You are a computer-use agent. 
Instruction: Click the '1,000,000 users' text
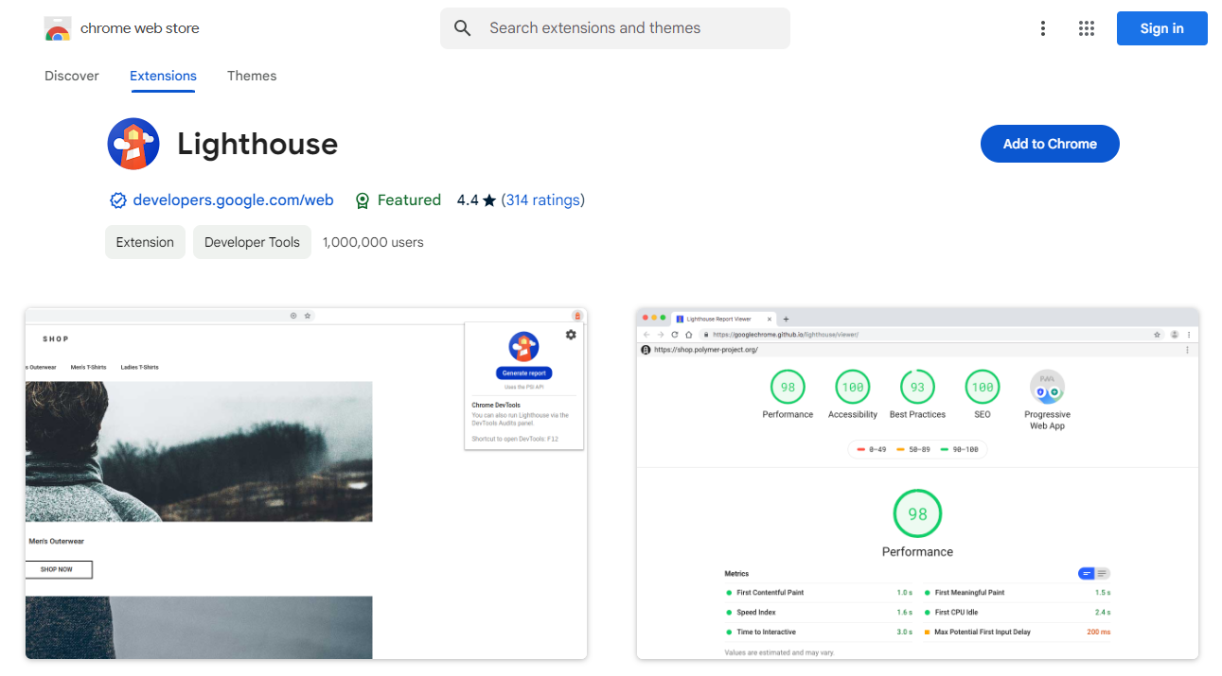(x=373, y=242)
